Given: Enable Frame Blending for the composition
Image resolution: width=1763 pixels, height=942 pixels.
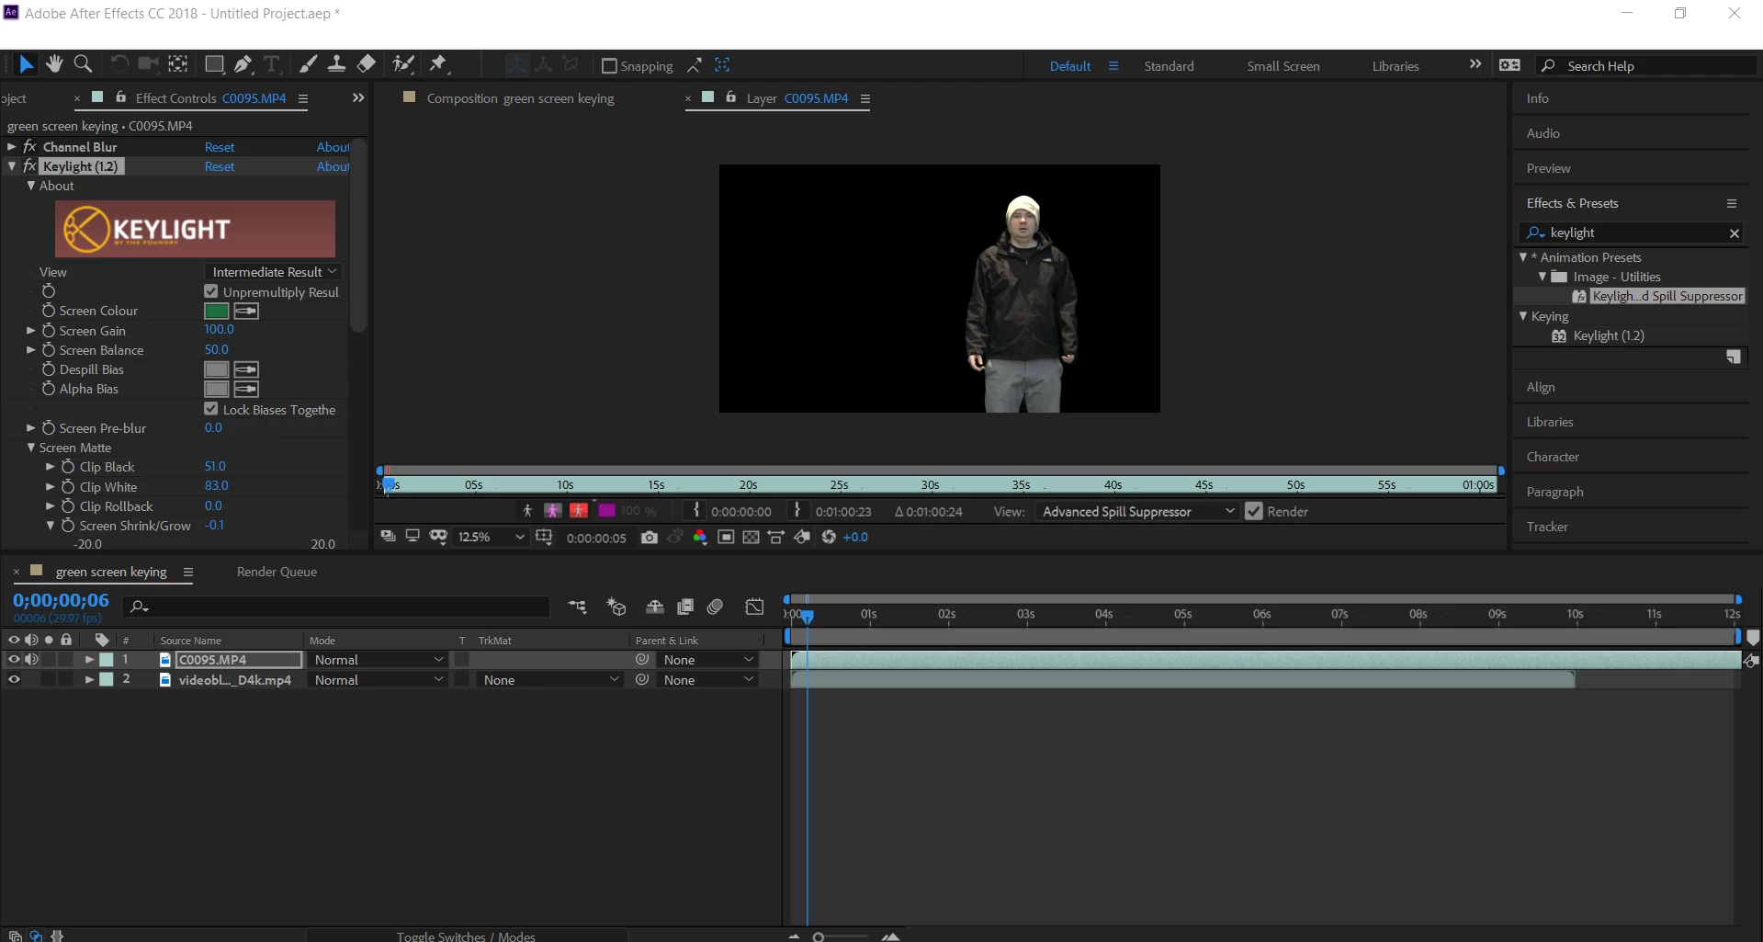Looking at the screenshot, I should click(685, 607).
